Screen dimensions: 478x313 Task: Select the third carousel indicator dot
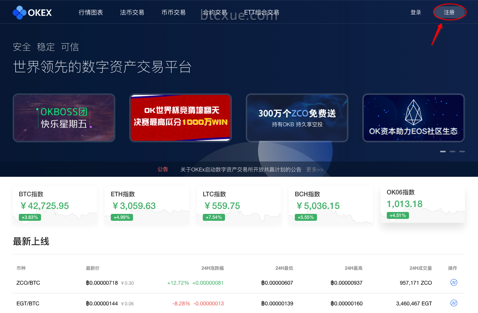[x=462, y=152]
